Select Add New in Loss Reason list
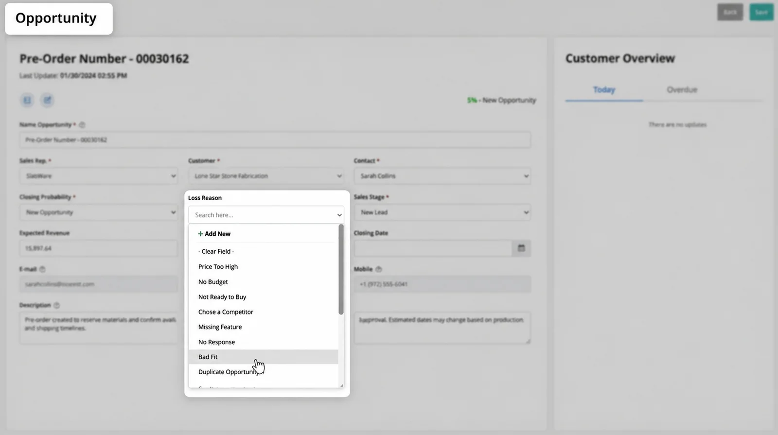The height and width of the screenshot is (435, 778). (x=214, y=234)
